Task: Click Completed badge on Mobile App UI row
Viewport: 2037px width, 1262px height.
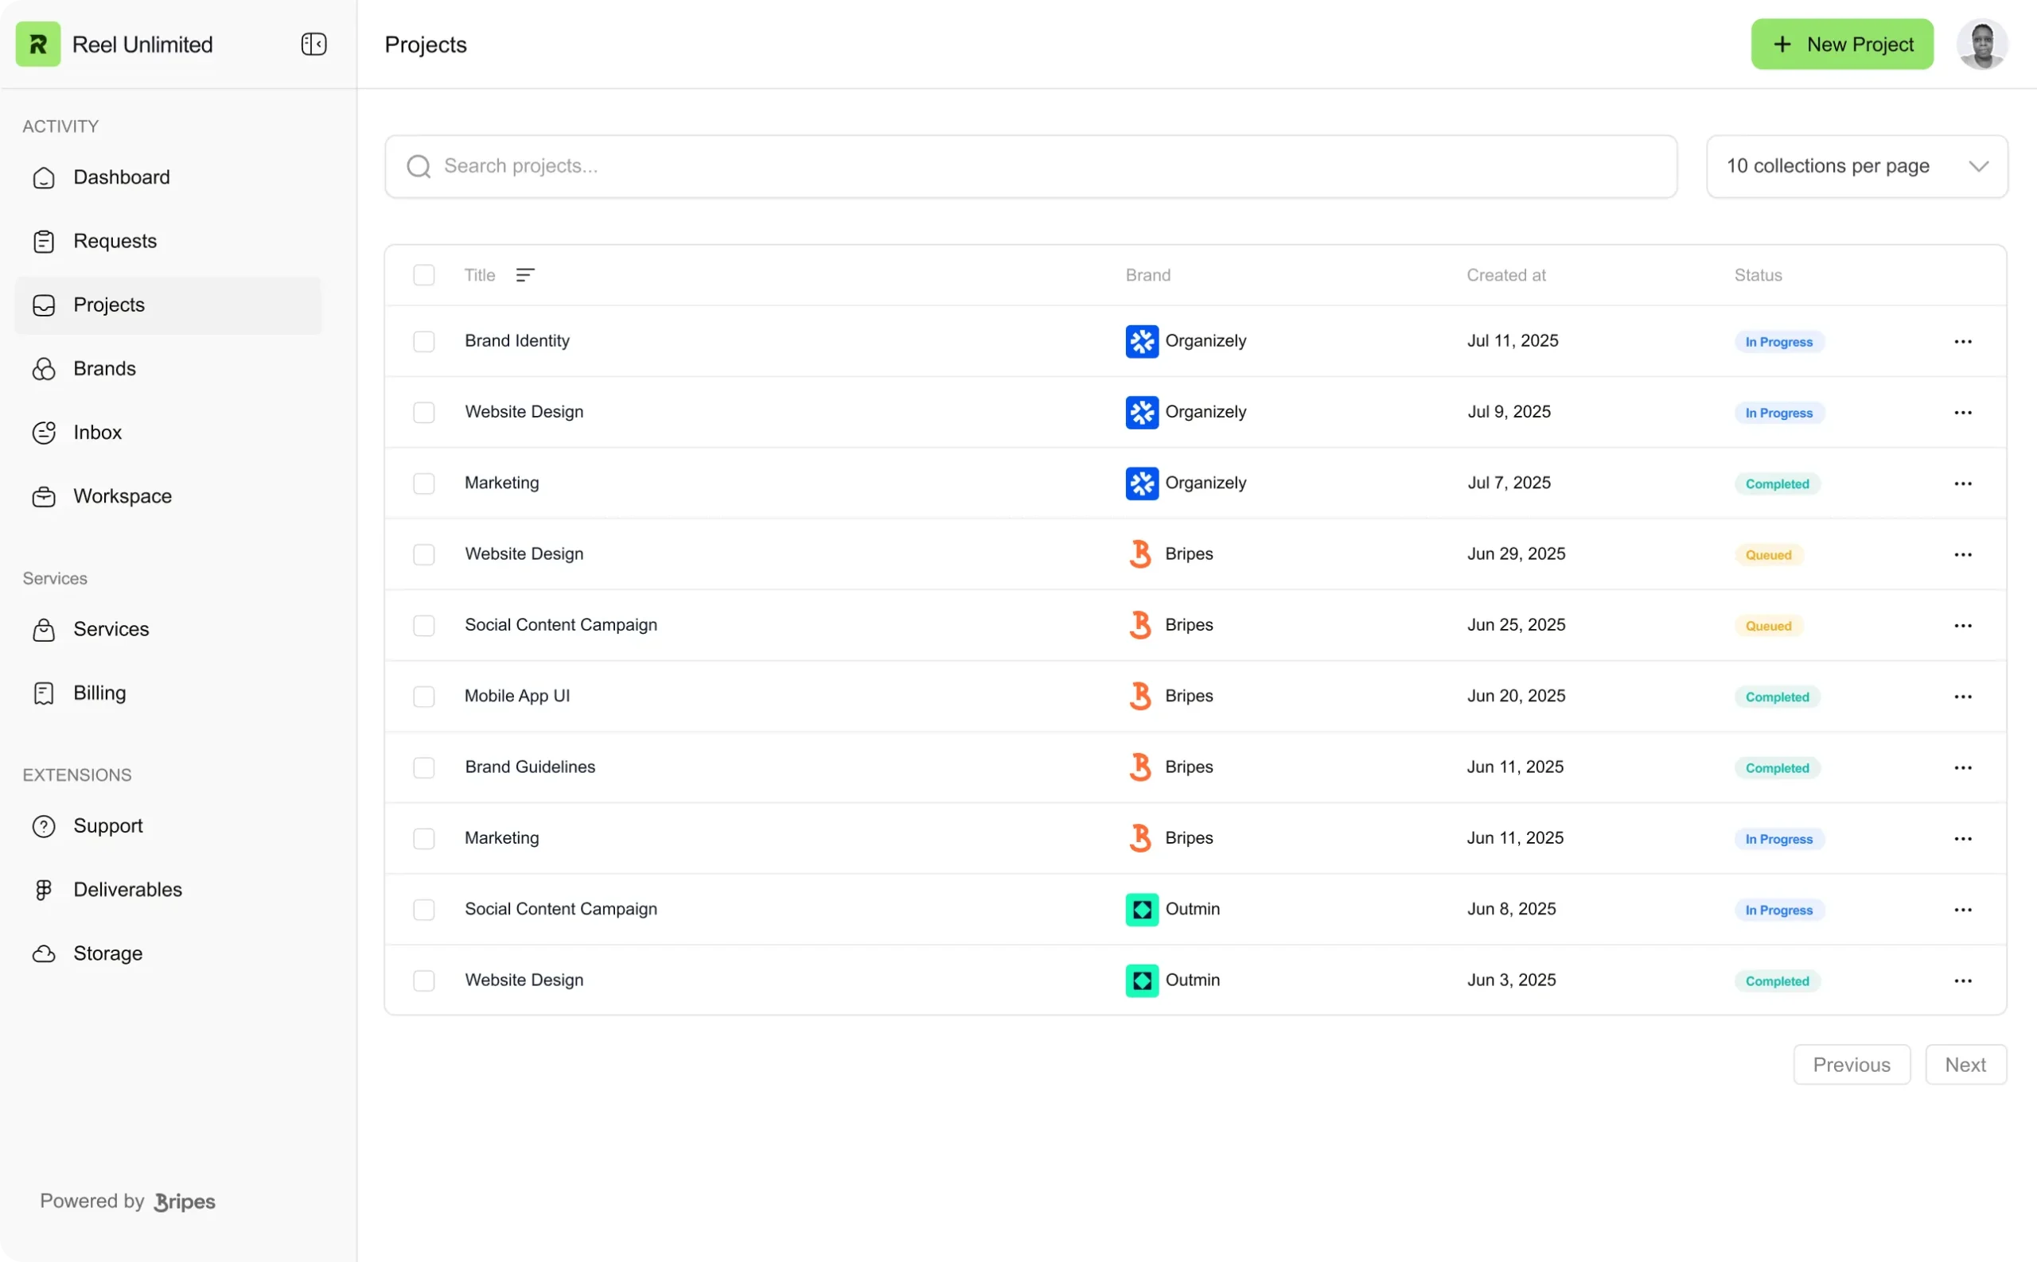Action: pos(1778,697)
